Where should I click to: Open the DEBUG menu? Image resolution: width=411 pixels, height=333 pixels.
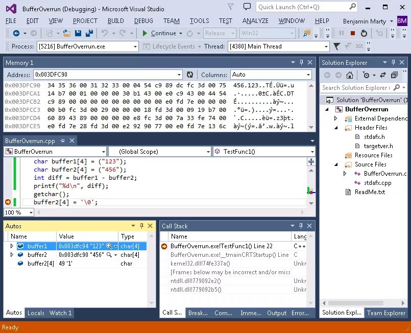pyautogui.click(x=143, y=21)
